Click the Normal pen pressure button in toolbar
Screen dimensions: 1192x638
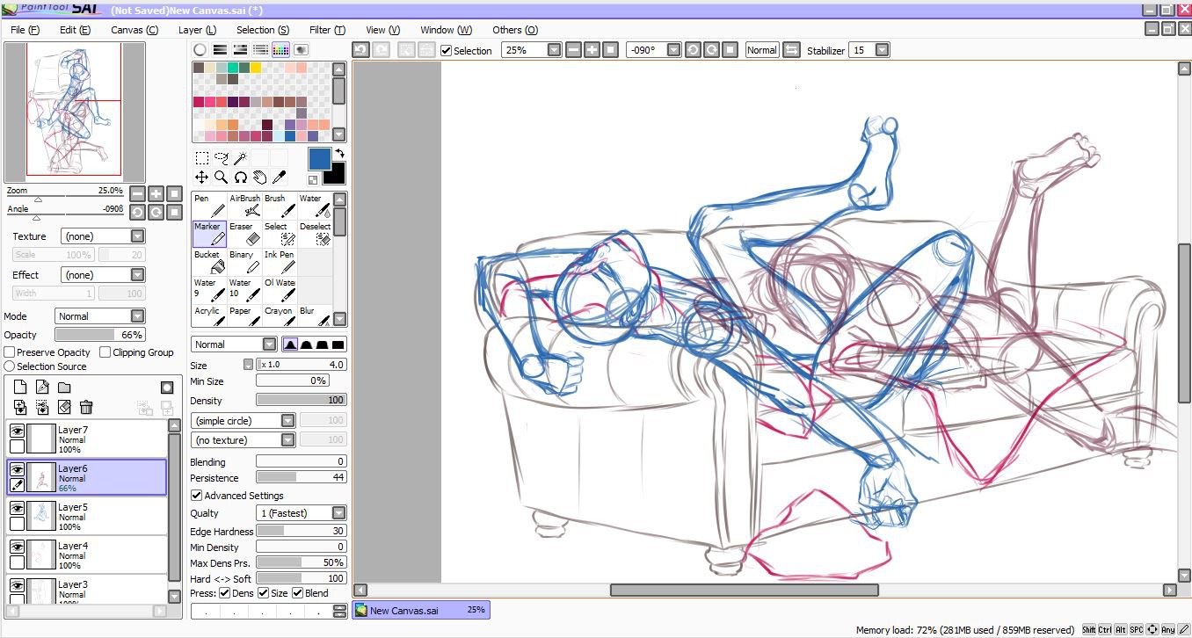pos(761,50)
